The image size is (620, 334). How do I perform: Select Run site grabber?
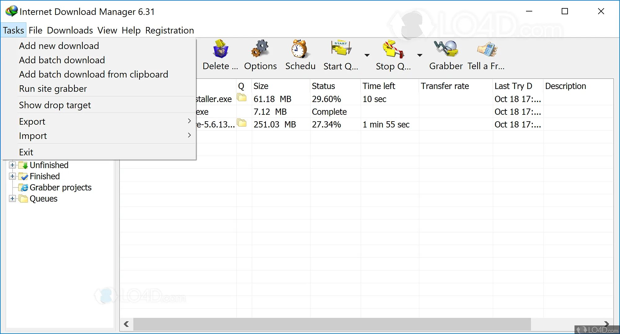tap(99, 88)
